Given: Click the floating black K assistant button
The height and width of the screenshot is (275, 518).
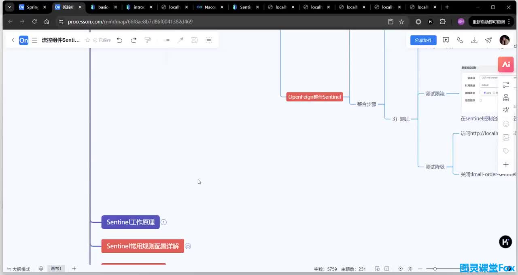Looking at the screenshot, I should pos(505,242).
